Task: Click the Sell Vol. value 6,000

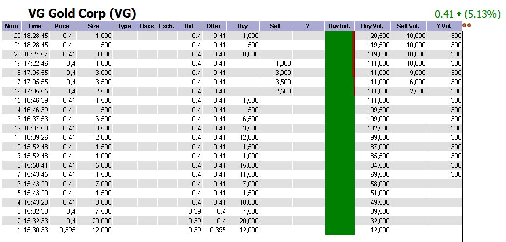Action: click(x=417, y=82)
